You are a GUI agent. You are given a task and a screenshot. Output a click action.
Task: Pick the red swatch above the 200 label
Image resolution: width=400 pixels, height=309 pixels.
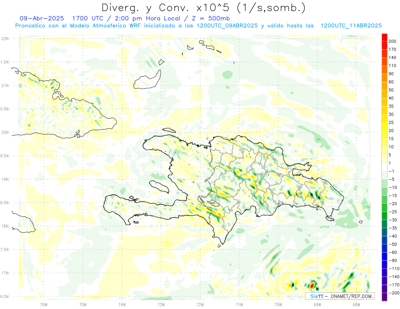(384, 37)
